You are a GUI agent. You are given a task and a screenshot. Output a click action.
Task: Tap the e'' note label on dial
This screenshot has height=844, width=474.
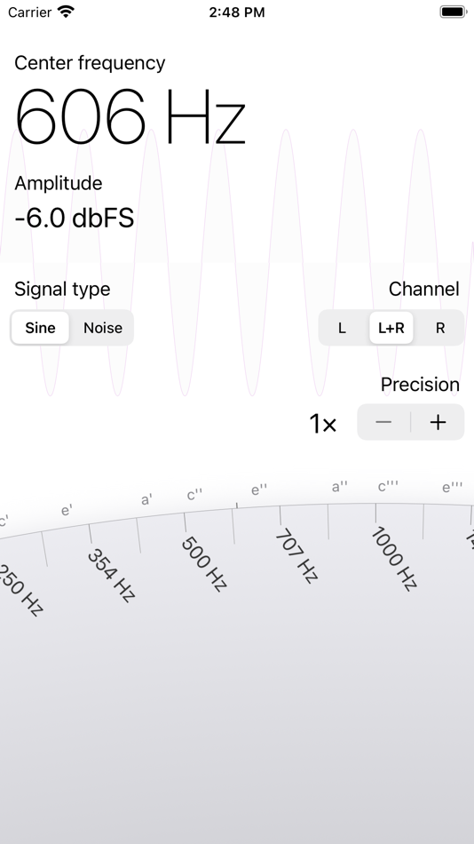(x=259, y=490)
